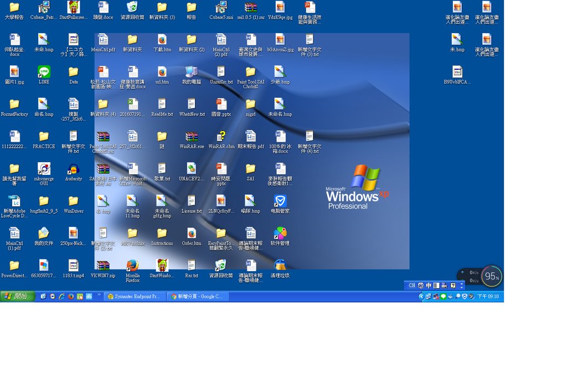Open the 我的電腦 (My Computer) icon
The image size is (567, 378).
(192, 75)
